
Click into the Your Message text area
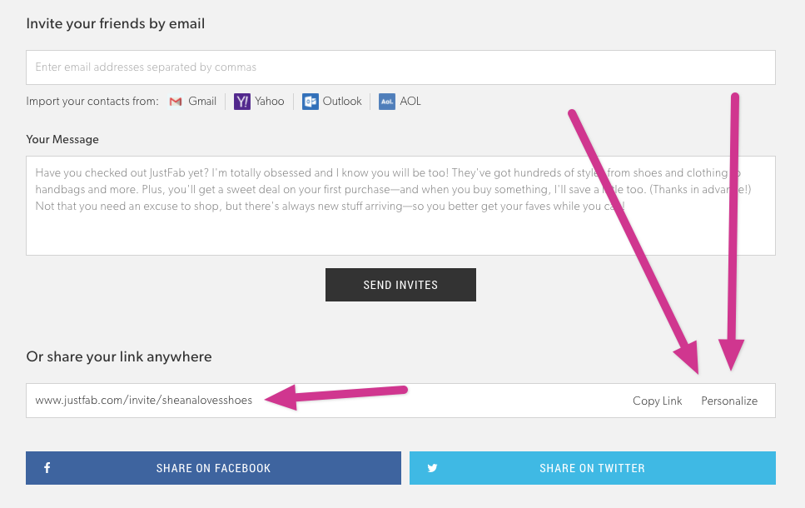coord(400,206)
